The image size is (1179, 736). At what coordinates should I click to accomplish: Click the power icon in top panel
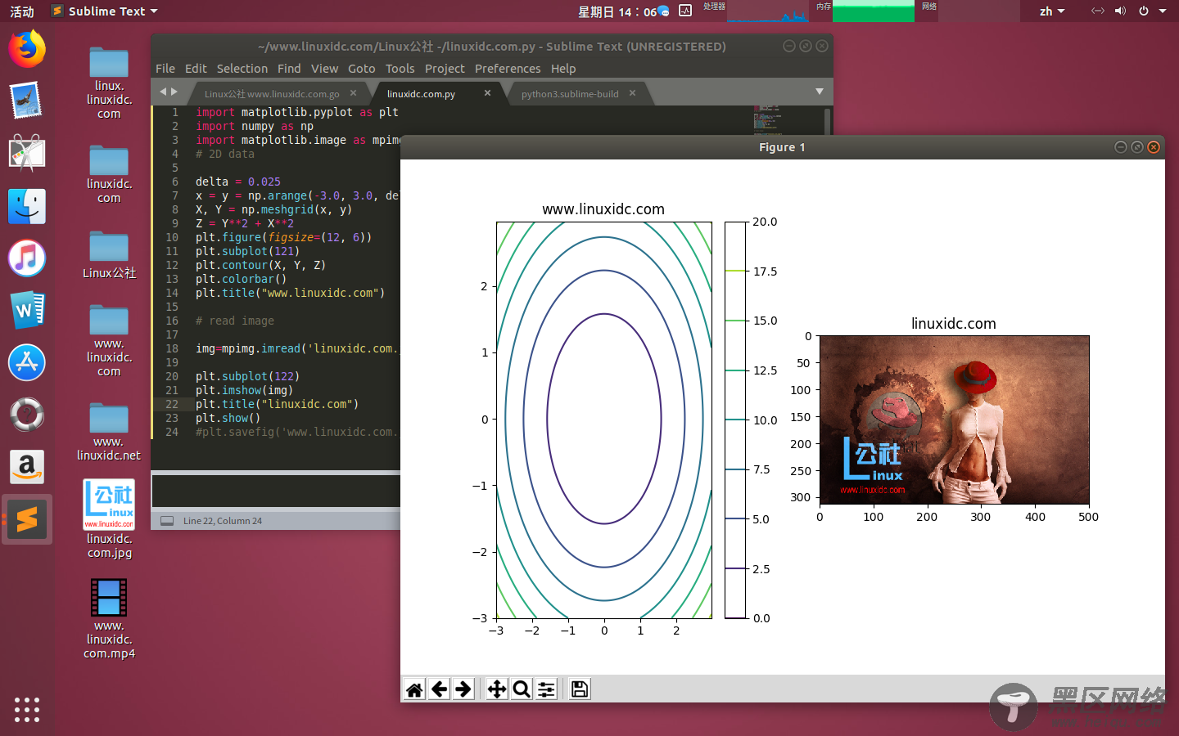[1144, 11]
